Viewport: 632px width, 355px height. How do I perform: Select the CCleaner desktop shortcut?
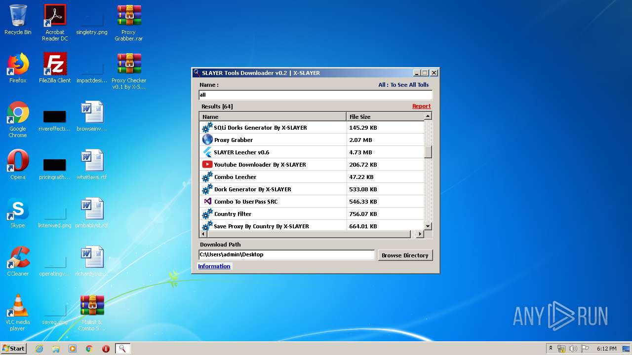[x=18, y=261]
